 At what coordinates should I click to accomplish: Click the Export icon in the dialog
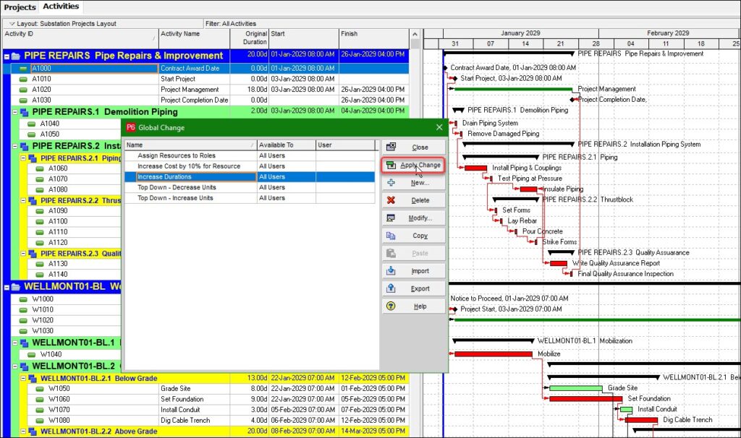pos(391,288)
